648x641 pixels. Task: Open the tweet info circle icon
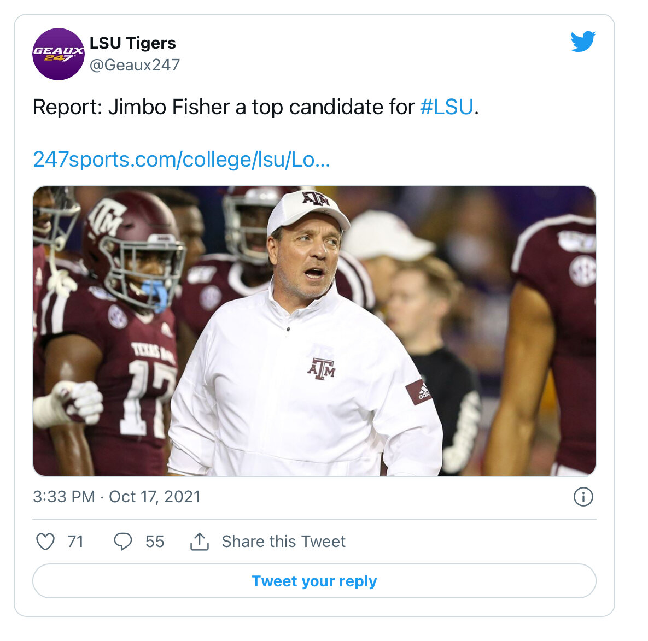[x=583, y=497]
